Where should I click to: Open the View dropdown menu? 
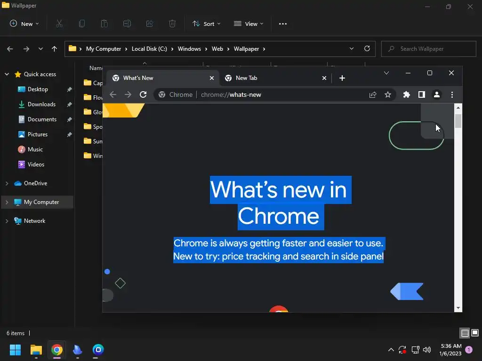(x=249, y=24)
